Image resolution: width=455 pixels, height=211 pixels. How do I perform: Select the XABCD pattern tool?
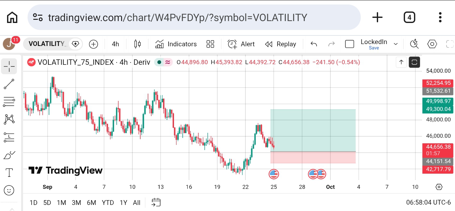click(x=9, y=120)
